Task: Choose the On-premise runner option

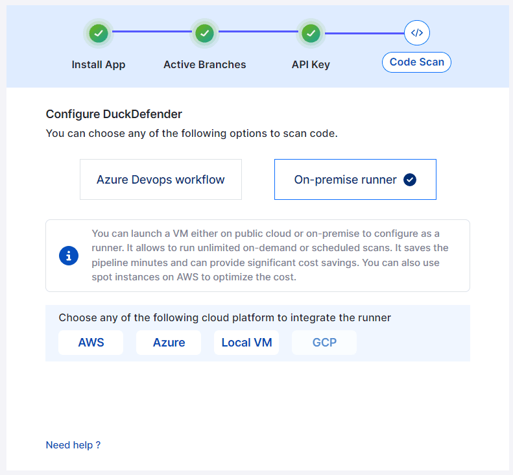Action: (355, 179)
